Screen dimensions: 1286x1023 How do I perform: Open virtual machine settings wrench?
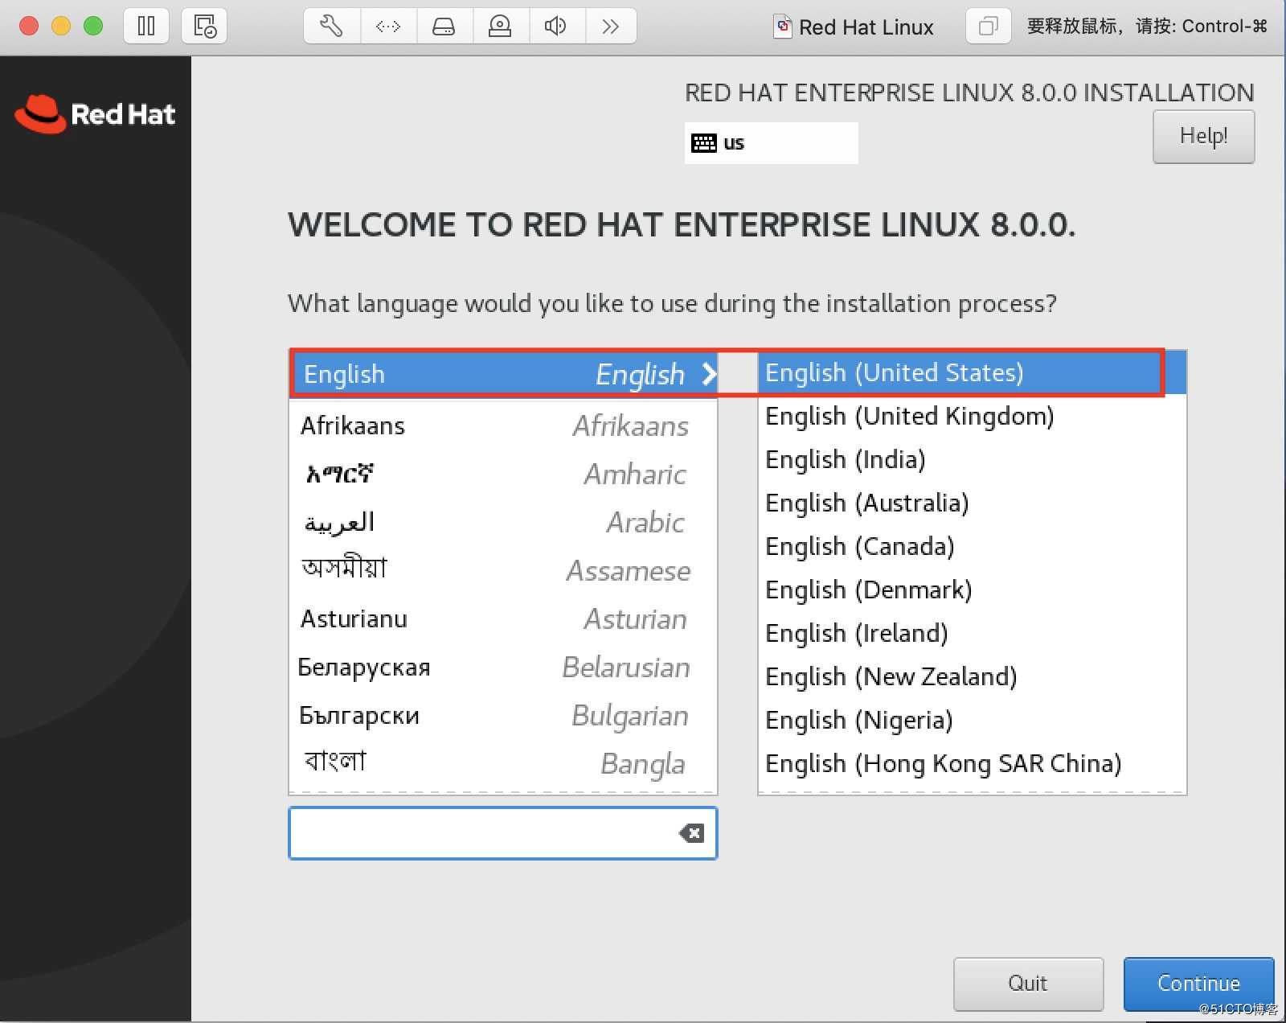(332, 27)
